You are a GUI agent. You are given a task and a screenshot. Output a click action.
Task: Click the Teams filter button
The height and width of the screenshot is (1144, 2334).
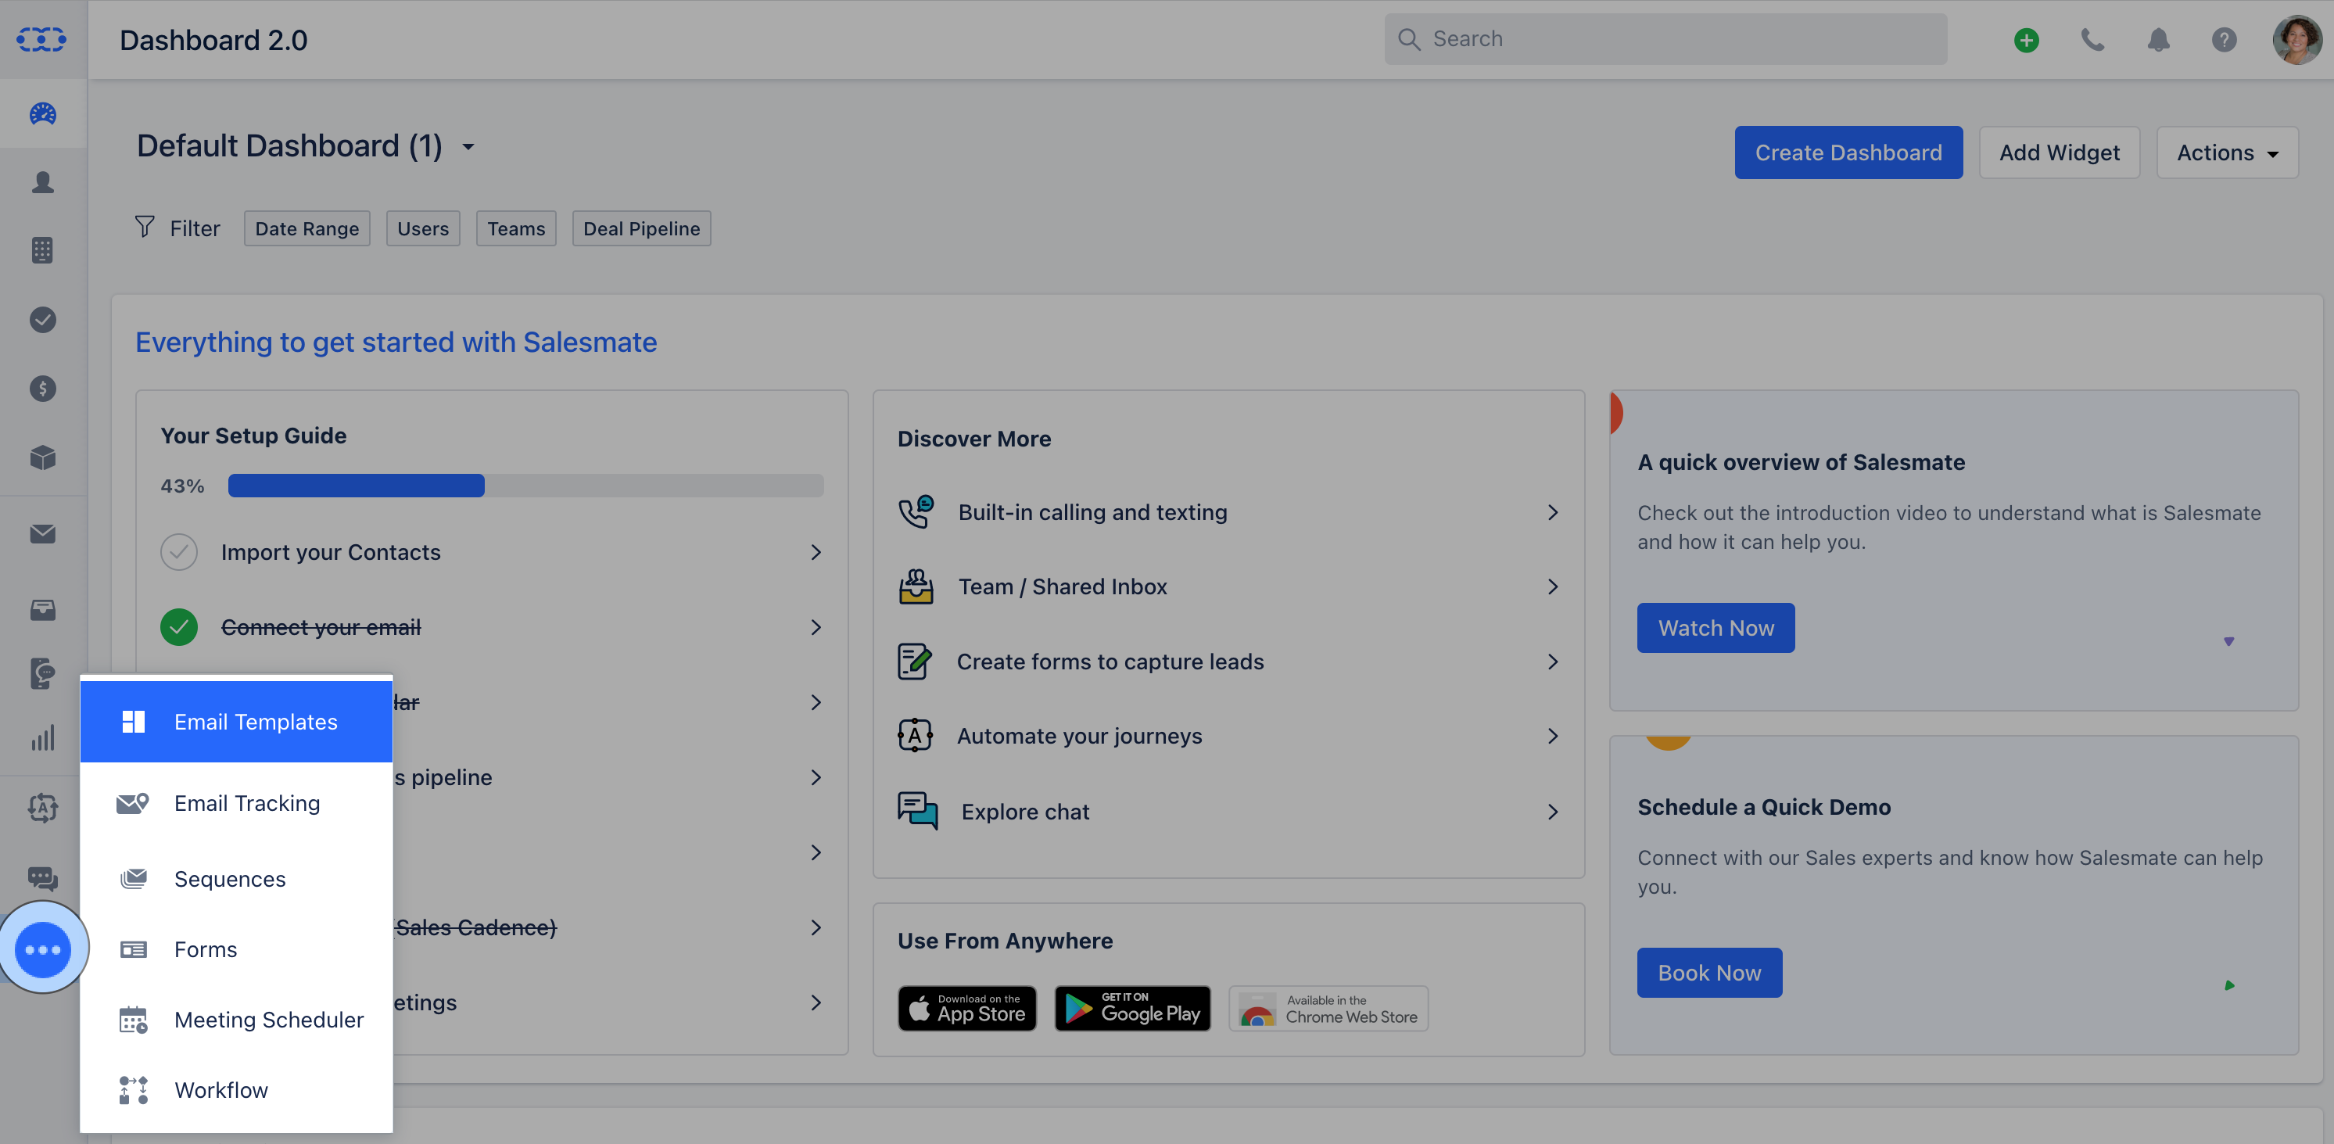(515, 228)
